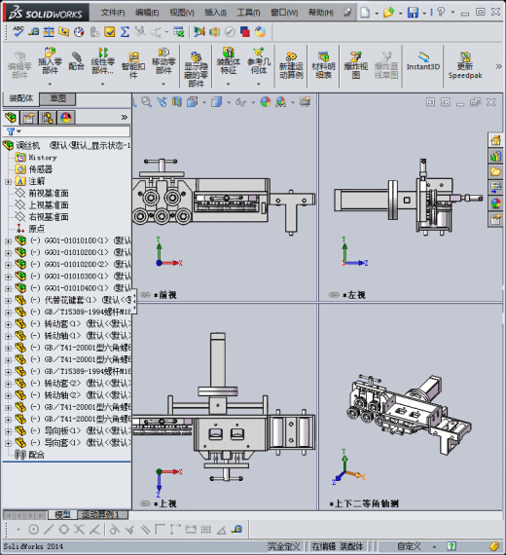
Task: Open the 工具(T) menu
Action: [248, 13]
